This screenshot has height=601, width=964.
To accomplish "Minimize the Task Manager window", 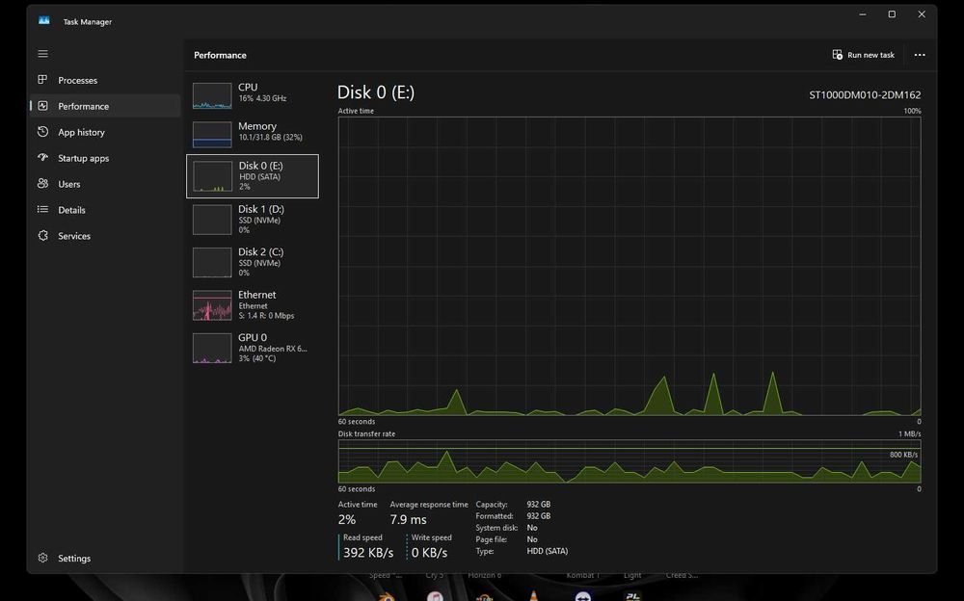I will pyautogui.click(x=863, y=14).
